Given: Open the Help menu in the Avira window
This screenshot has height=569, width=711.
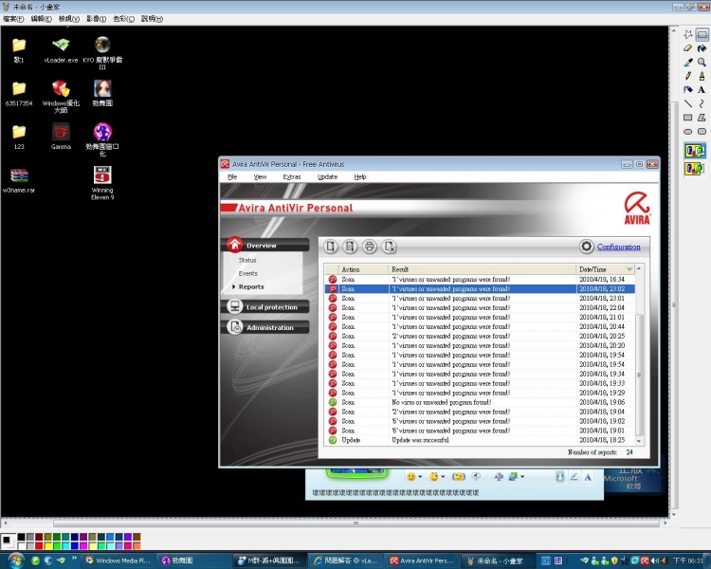Looking at the screenshot, I should coord(360,177).
